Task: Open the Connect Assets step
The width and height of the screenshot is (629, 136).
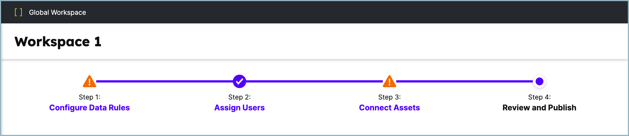Action: coord(390,108)
